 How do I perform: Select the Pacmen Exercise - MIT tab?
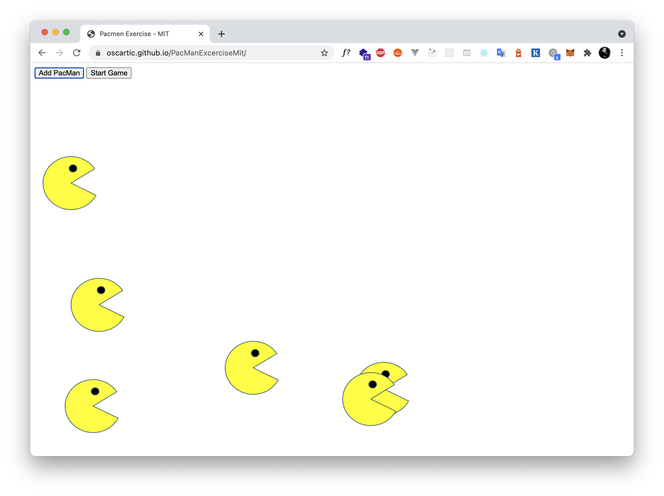[134, 34]
